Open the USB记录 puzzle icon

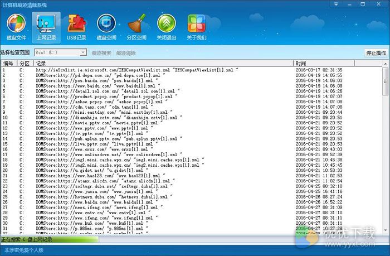click(x=76, y=27)
